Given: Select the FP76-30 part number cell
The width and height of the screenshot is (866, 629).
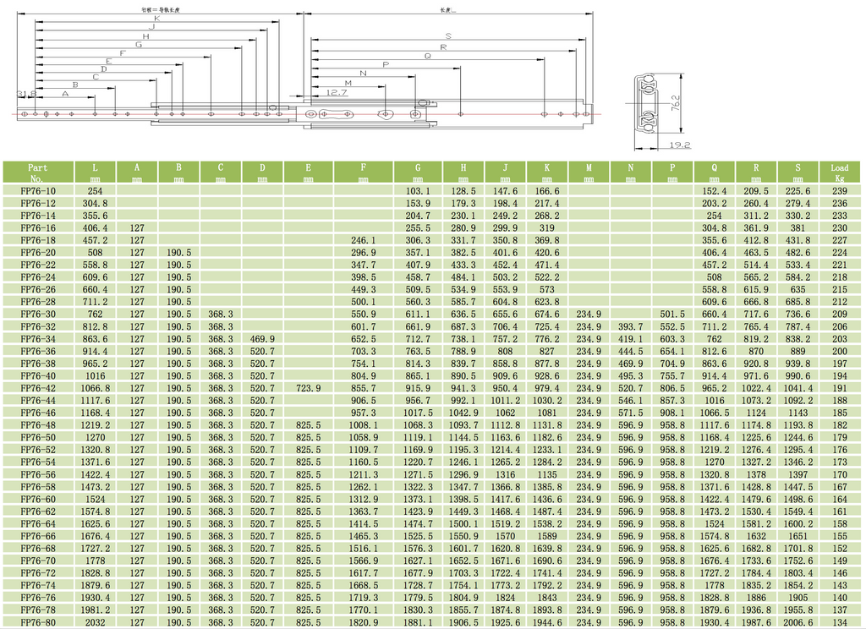Looking at the screenshot, I should (x=37, y=314).
